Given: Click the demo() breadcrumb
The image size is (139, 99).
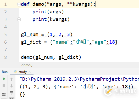Looking at the screenshot, I should coord(27,65).
